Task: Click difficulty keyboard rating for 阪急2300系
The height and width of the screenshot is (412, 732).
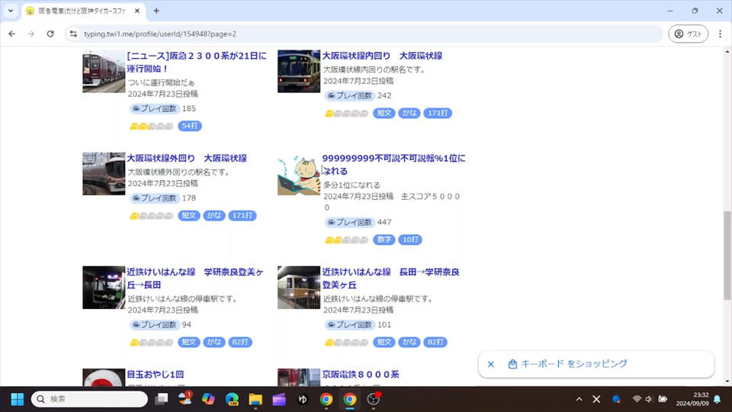Action: click(151, 126)
